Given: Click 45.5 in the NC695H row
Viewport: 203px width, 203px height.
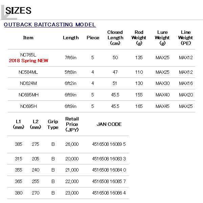Looking at the screenshot, I should (115, 106).
